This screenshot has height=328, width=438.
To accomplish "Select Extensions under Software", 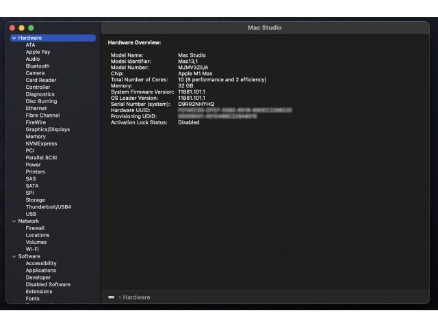I will [x=39, y=292].
